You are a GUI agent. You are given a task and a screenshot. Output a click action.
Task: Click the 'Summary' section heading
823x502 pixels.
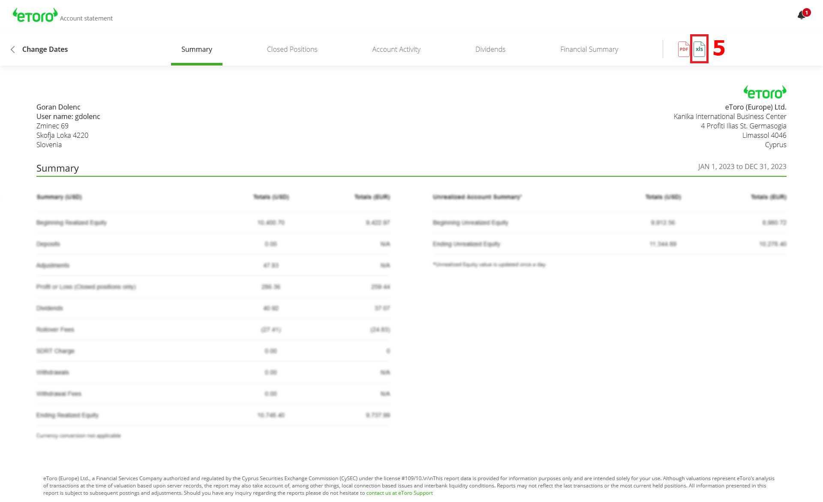click(57, 168)
